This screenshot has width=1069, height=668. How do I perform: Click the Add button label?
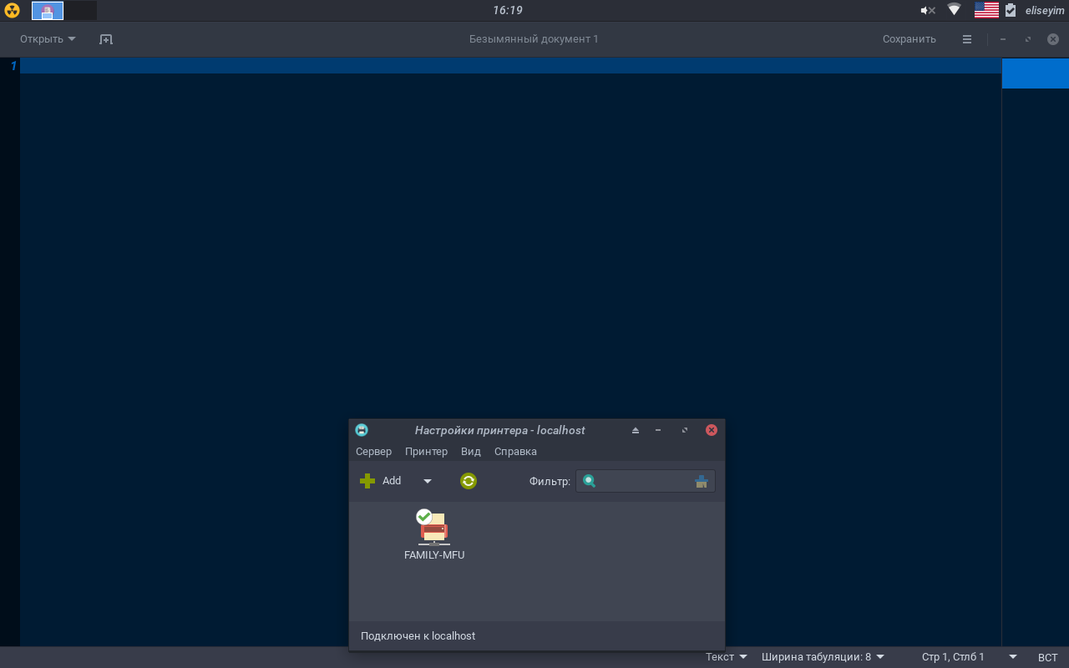point(392,481)
